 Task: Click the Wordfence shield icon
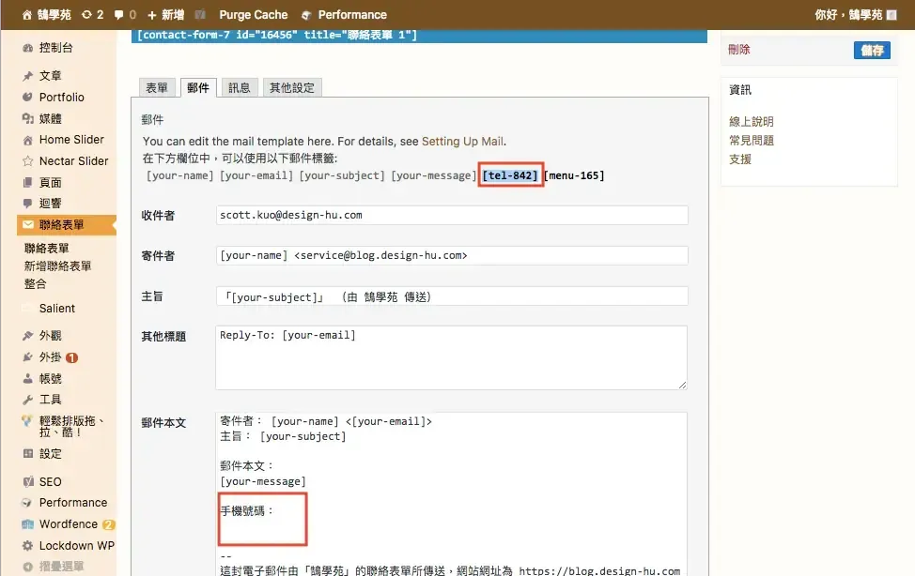click(27, 524)
